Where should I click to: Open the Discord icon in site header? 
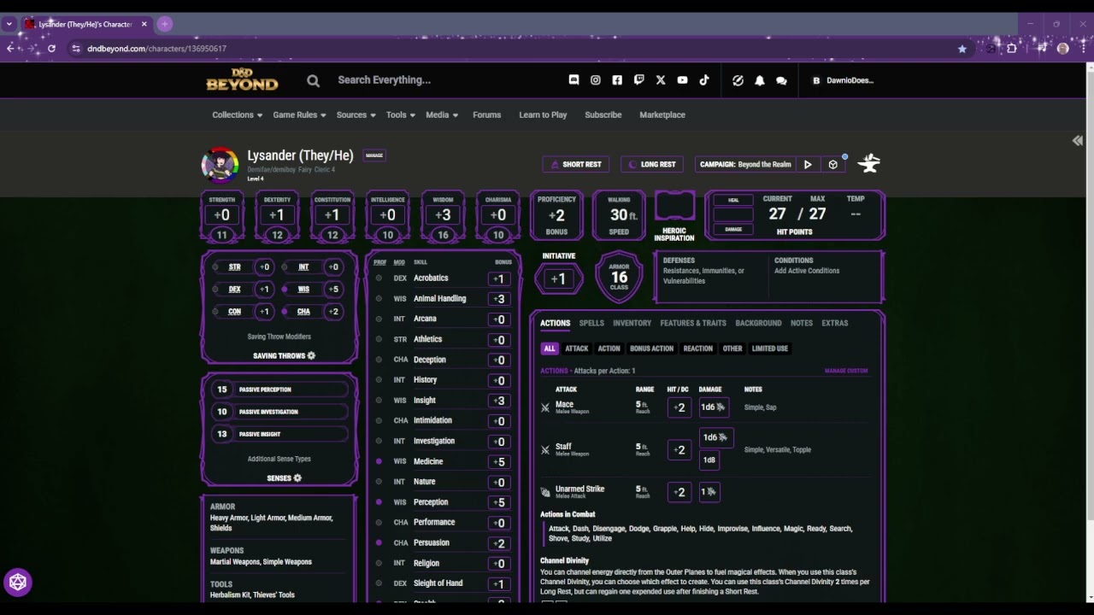573,79
